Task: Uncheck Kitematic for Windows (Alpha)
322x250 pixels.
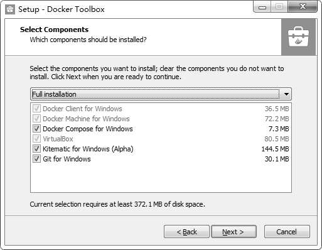Action: tap(36, 149)
